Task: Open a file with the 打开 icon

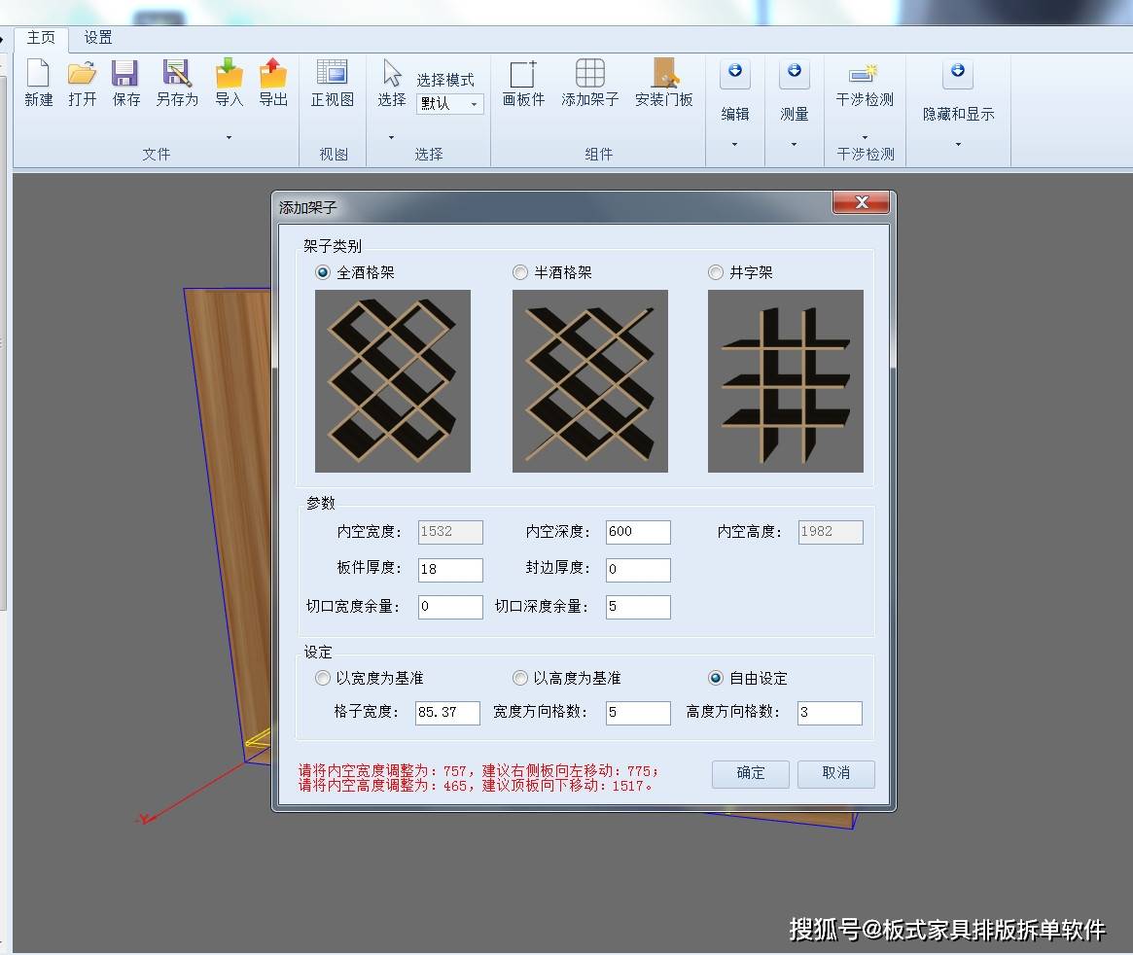Action: (83, 74)
